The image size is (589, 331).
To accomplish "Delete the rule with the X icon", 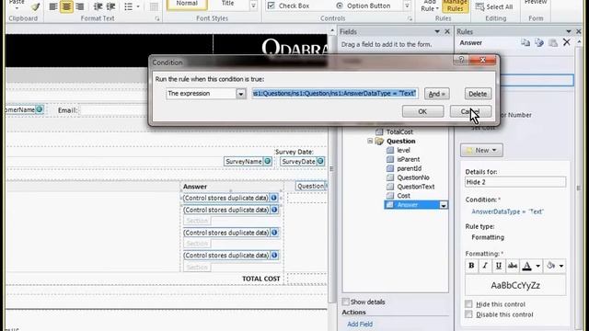I will click(x=567, y=42).
